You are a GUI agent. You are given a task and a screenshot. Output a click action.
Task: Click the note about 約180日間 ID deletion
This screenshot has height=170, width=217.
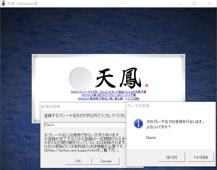click(85, 142)
